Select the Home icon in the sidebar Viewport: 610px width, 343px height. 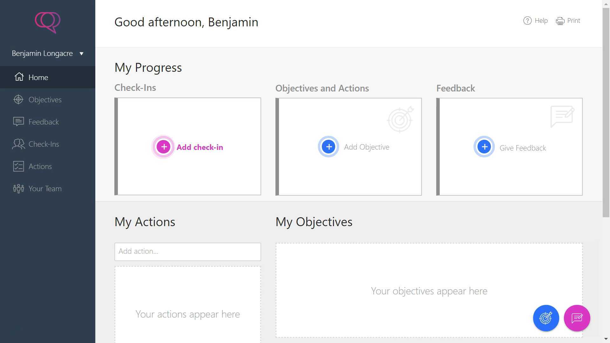(x=19, y=77)
